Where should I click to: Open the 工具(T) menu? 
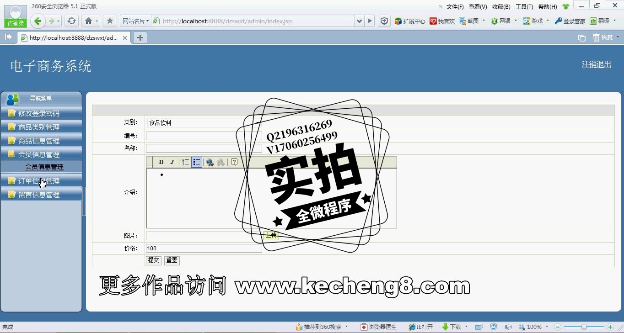(524, 6)
